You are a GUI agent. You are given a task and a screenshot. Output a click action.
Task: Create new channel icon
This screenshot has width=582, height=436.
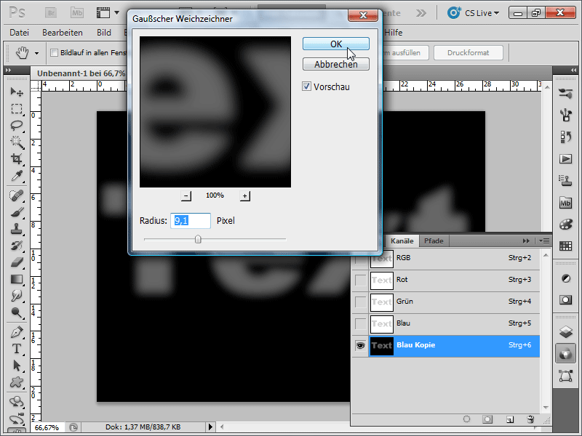point(510,419)
